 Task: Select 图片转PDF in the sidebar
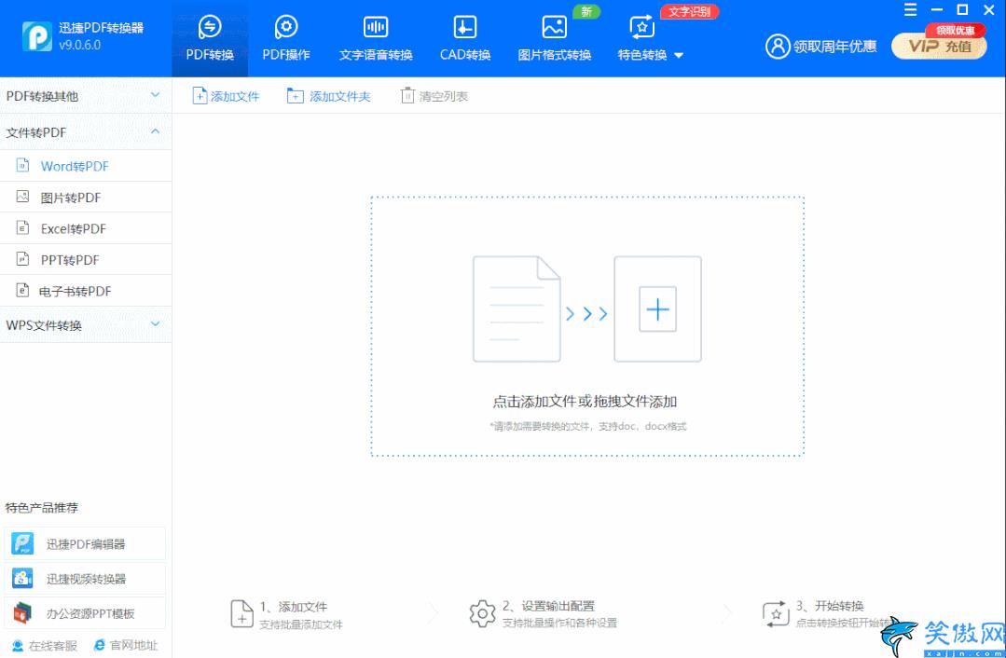coord(86,198)
